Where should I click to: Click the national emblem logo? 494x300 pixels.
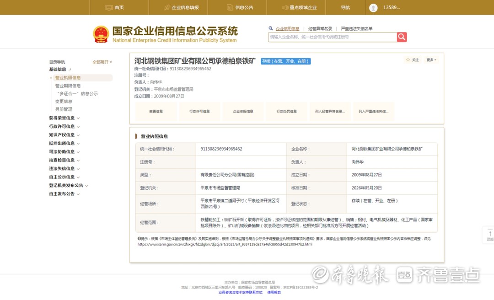(x=101, y=34)
